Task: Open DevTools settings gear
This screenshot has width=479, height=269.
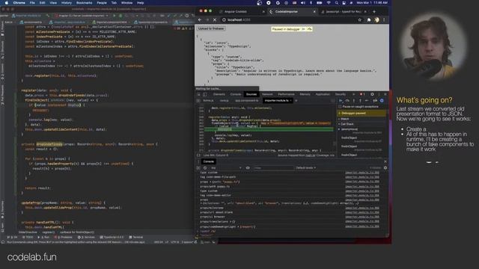Action: [373, 95]
